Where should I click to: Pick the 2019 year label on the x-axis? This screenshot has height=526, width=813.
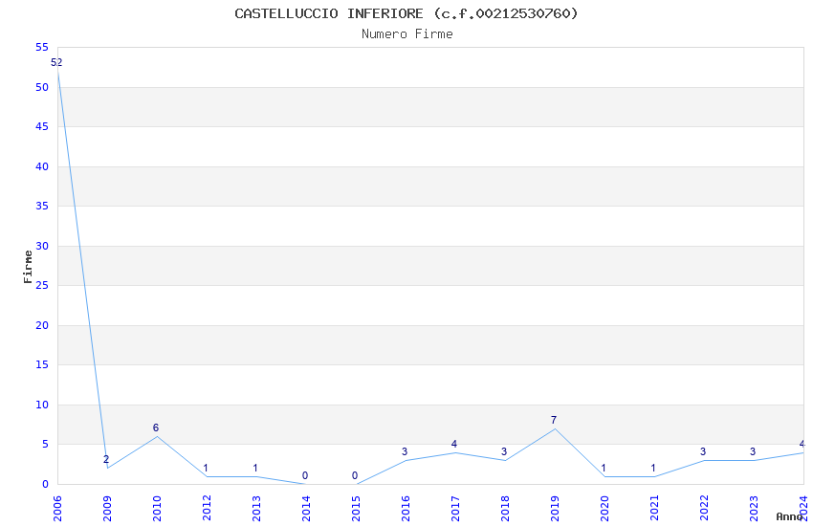555,507
